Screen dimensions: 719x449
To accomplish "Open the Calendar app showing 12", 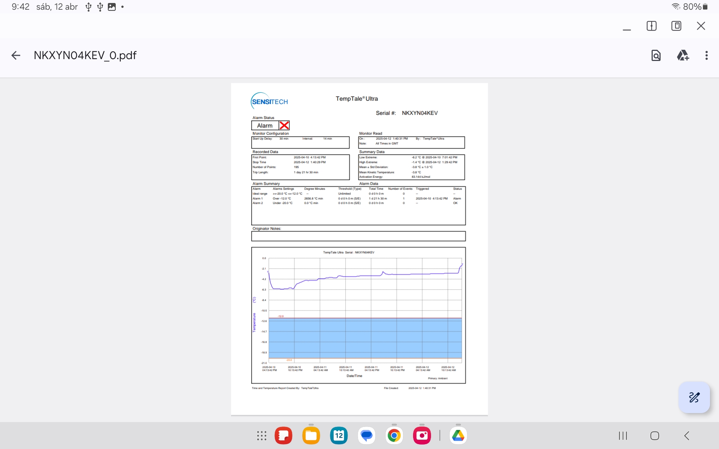I will tap(339, 436).
